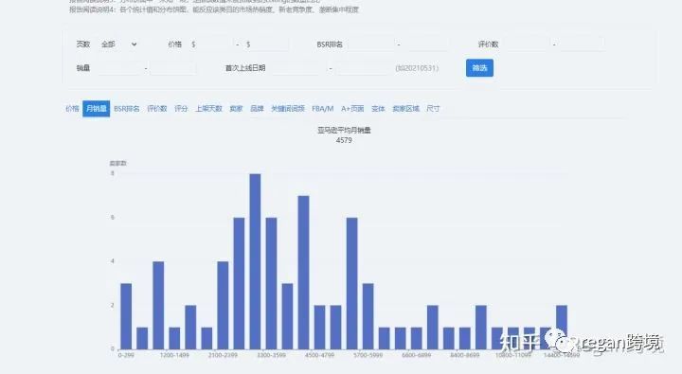Click the blue 筛选 filter button
682x374 pixels.
tap(479, 68)
